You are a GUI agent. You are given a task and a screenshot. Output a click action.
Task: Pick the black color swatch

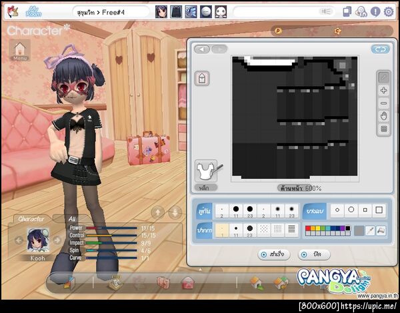(x=348, y=228)
